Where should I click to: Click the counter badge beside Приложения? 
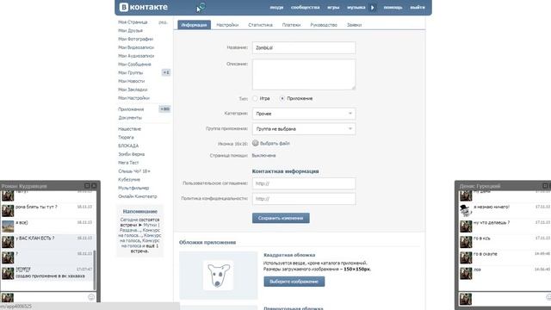point(164,109)
